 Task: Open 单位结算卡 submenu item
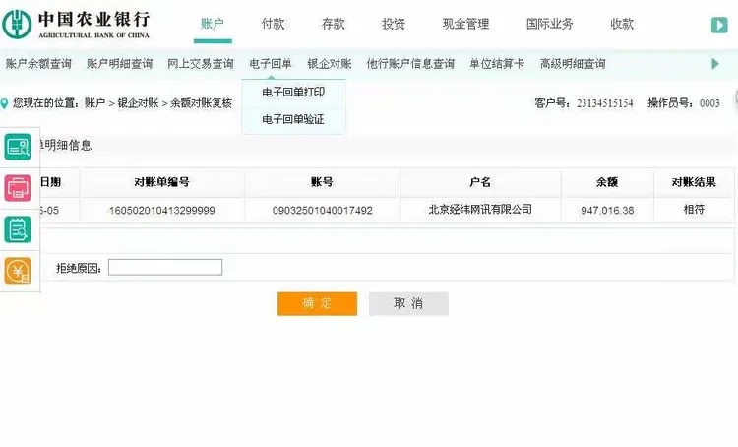pyautogui.click(x=497, y=64)
